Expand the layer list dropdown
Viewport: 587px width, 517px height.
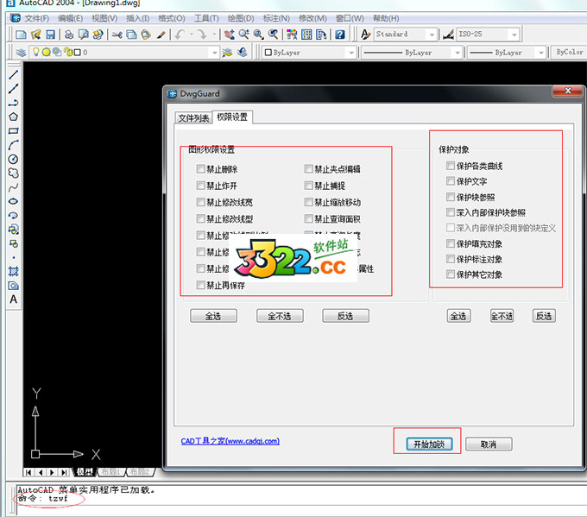214,53
